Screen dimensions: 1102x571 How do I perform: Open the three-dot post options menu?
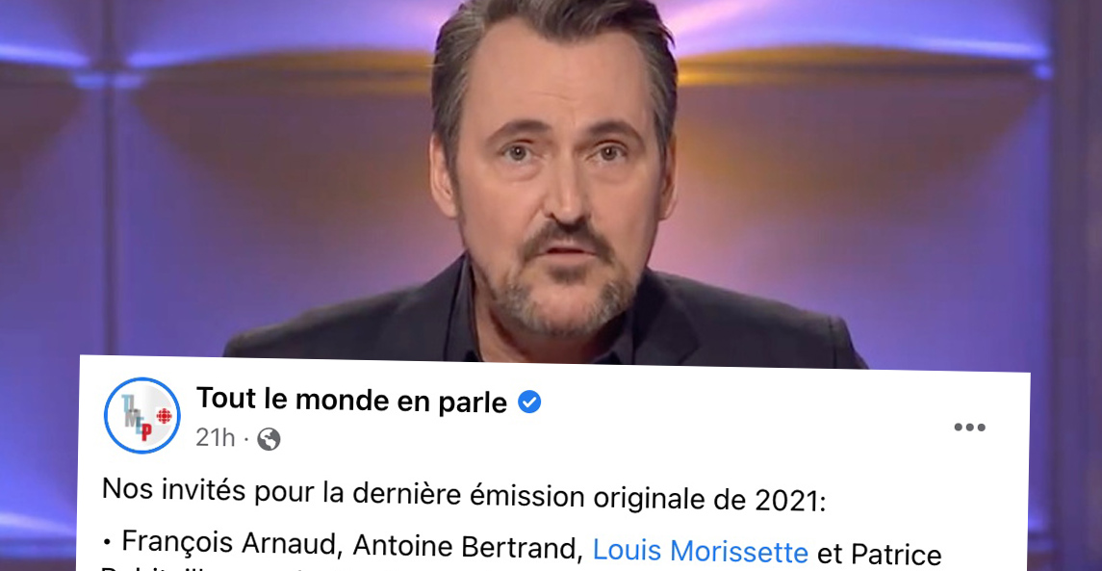pyautogui.click(x=969, y=428)
